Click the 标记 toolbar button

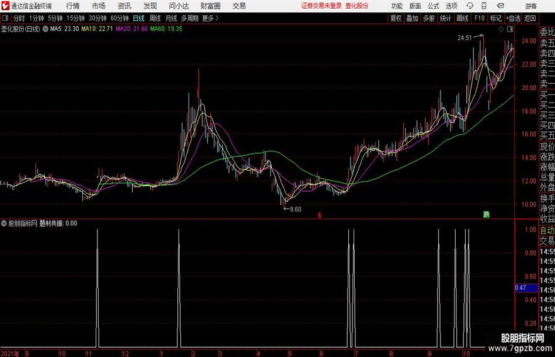(496, 18)
